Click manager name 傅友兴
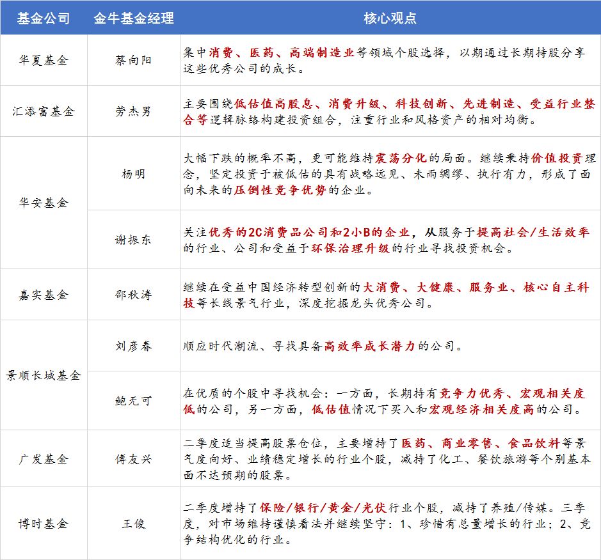Screen dimensions: 601x560 [133, 458]
